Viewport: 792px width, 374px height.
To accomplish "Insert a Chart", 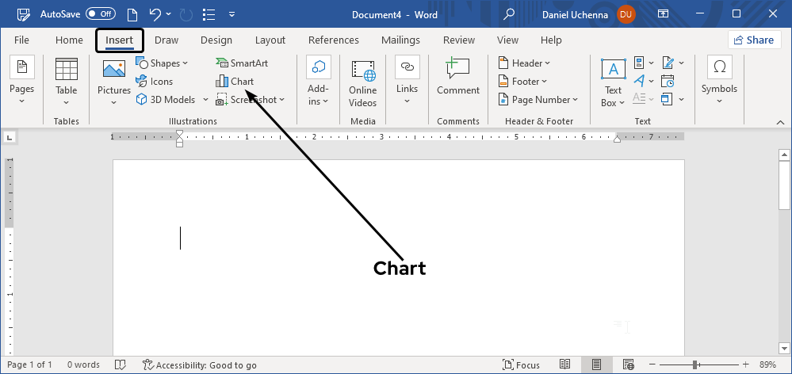I will click(235, 82).
